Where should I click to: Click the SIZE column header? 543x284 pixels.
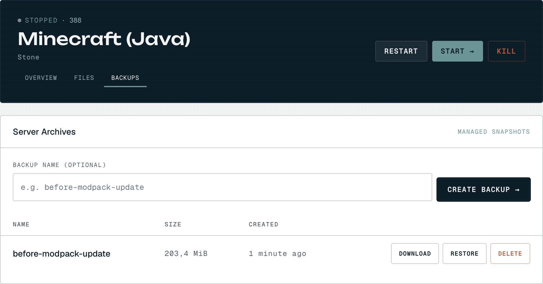click(x=173, y=224)
